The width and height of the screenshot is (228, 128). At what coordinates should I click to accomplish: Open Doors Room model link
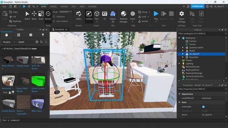point(8,67)
